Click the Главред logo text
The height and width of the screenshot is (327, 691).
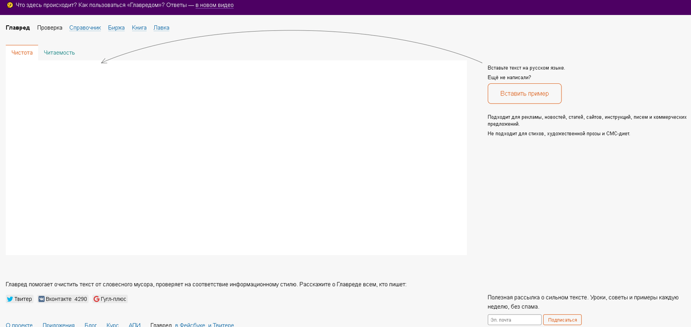click(18, 28)
